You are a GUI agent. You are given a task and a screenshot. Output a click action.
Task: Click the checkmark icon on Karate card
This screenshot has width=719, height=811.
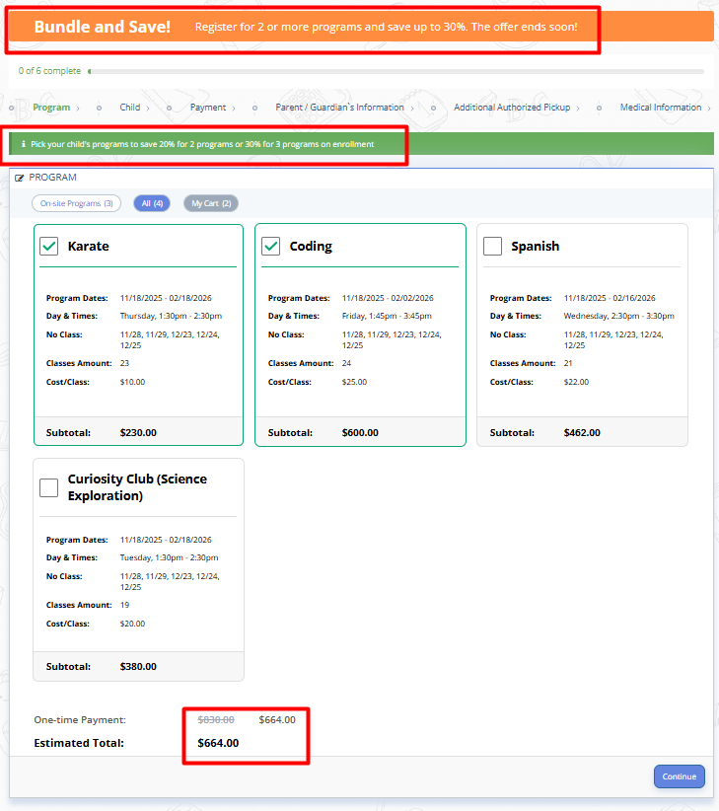pyautogui.click(x=49, y=247)
